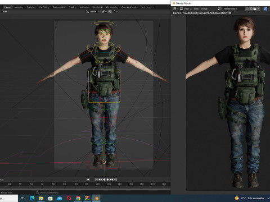This screenshot has height=202, width=270.
Task: Open File Explorer from the taskbar
Action: [41, 198]
